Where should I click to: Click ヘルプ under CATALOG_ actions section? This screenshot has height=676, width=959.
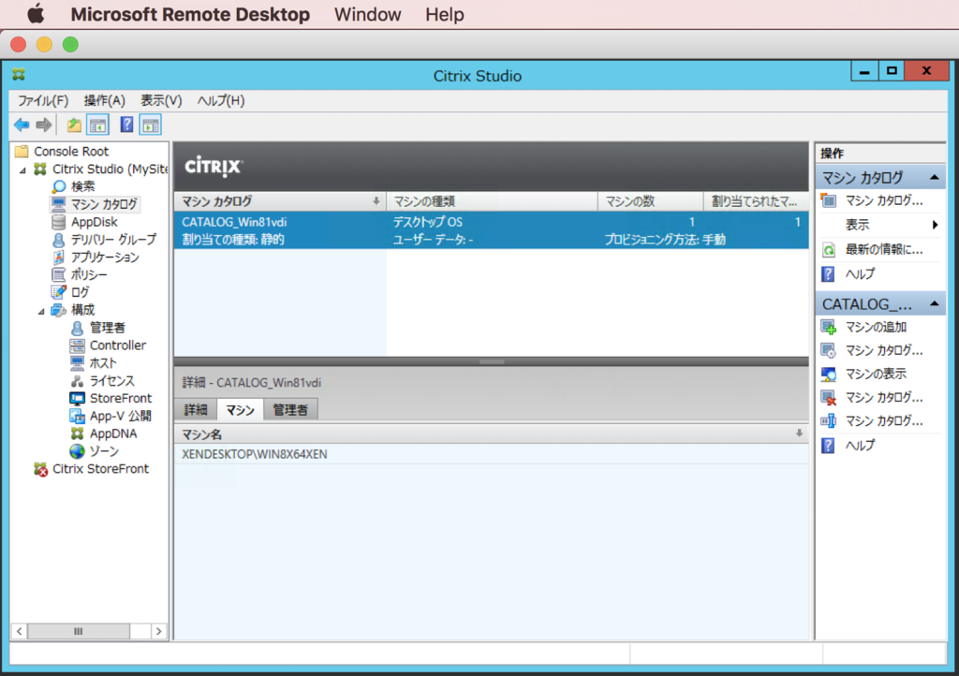click(x=860, y=446)
